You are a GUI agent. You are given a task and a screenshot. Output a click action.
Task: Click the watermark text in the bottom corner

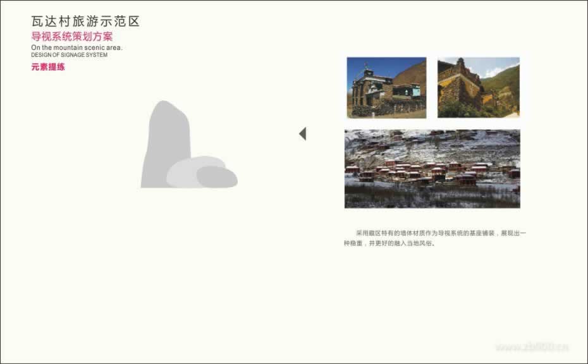click(531, 346)
